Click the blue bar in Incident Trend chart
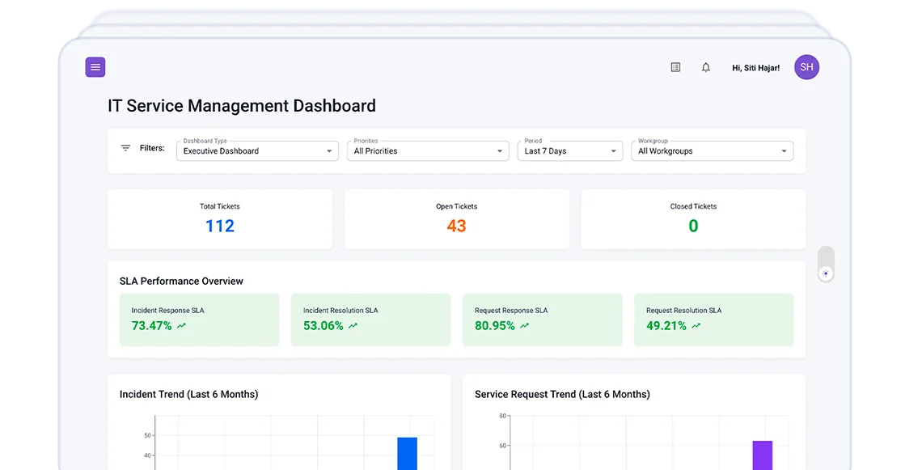This screenshot has height=470, width=922. (x=408, y=454)
